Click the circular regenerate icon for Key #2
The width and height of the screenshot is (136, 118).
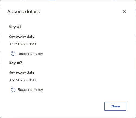click(13, 90)
